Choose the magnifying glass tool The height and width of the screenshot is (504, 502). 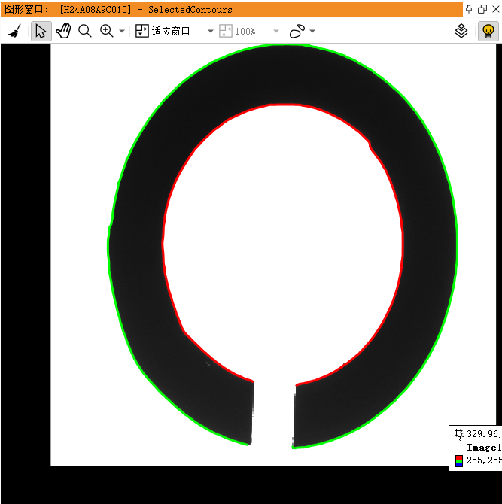[85, 31]
